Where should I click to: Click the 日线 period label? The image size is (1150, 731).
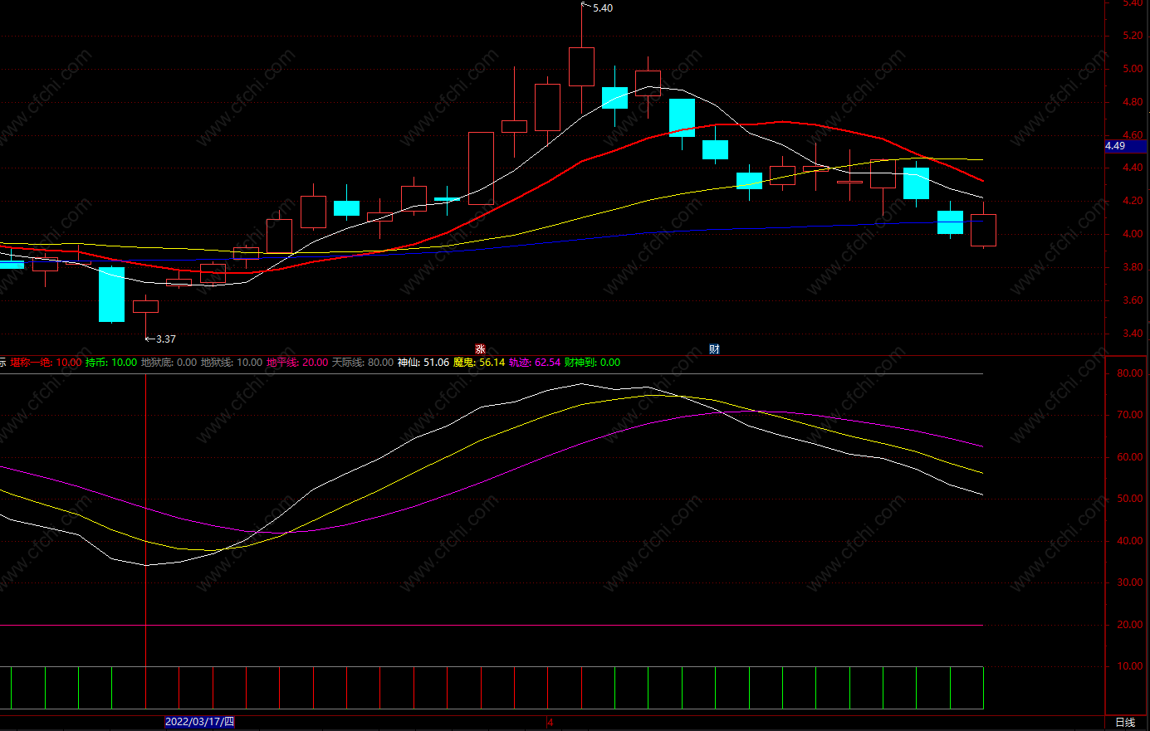tap(1125, 723)
